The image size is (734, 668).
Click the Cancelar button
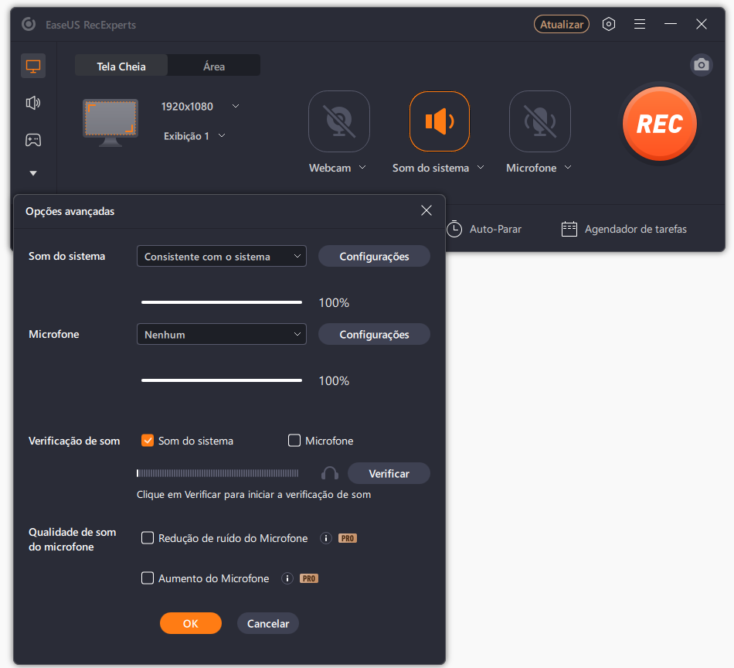[x=268, y=623]
